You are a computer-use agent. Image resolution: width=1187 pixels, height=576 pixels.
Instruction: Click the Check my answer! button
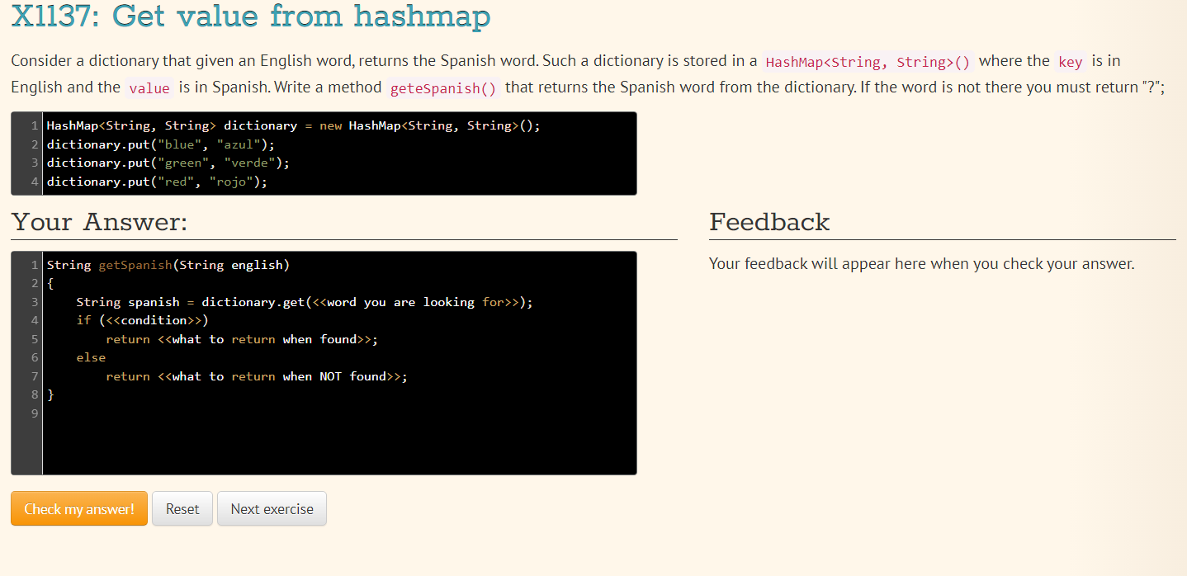79,508
